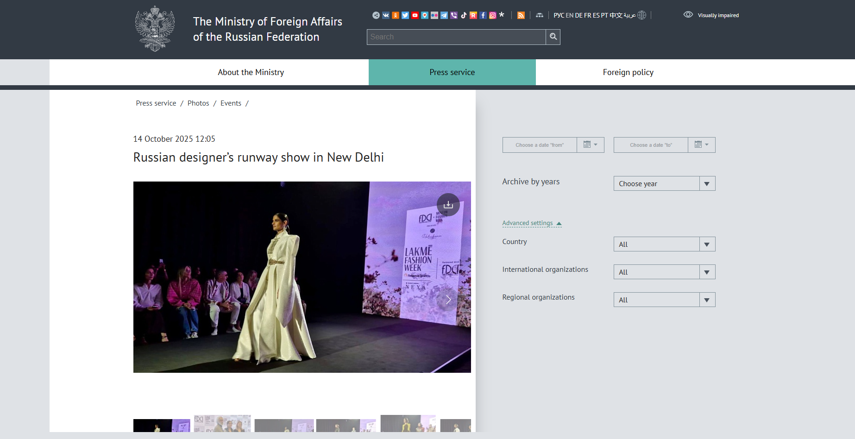Image resolution: width=855 pixels, height=439 pixels.
Task: Click the date "14 October 2025 12:05"
Action: pyautogui.click(x=174, y=139)
